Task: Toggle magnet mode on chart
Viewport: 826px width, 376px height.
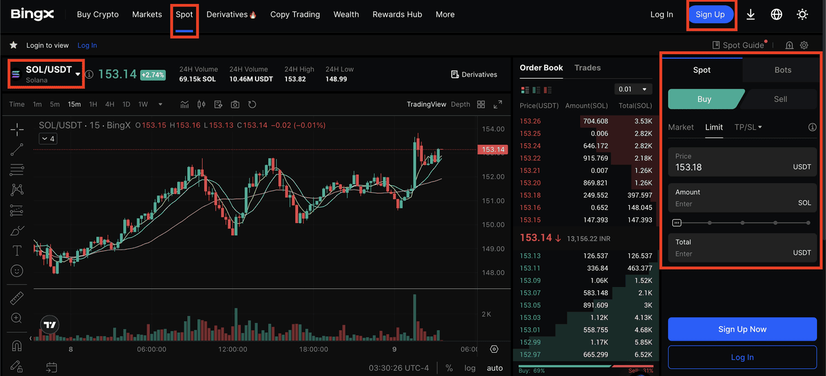Action: tap(17, 345)
